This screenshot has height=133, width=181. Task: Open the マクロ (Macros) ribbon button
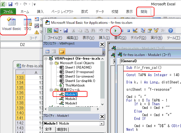click(x=27, y=24)
